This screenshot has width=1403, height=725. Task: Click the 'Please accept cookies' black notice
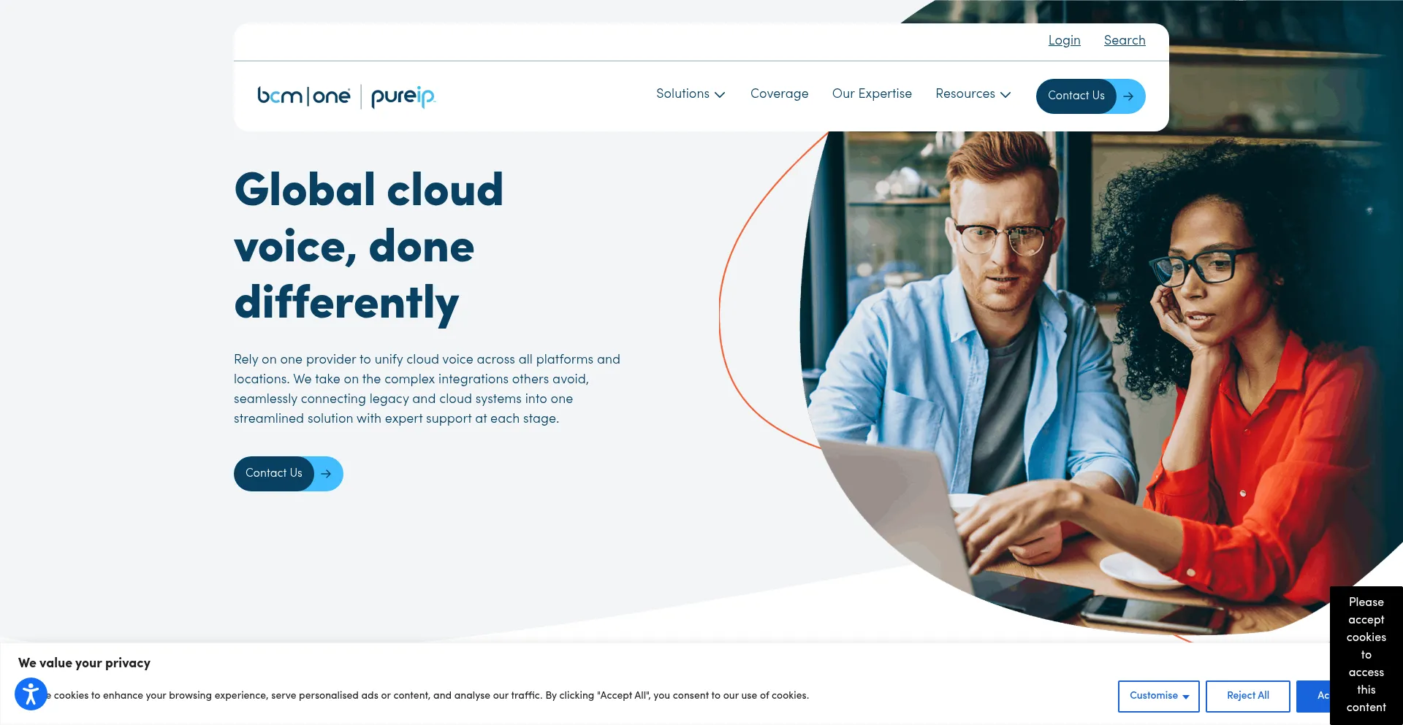1366,654
